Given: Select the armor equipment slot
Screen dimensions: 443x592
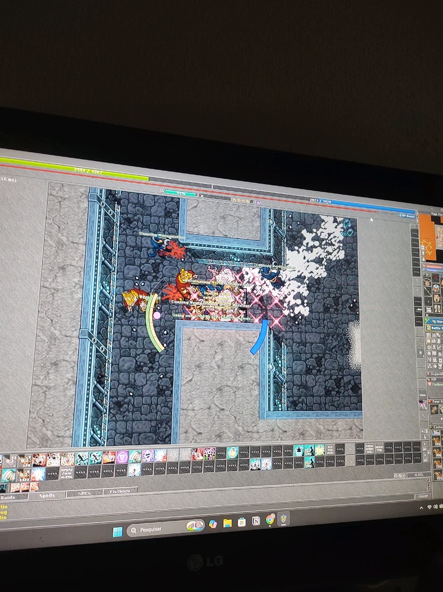Looking at the screenshot, I should point(436,288).
